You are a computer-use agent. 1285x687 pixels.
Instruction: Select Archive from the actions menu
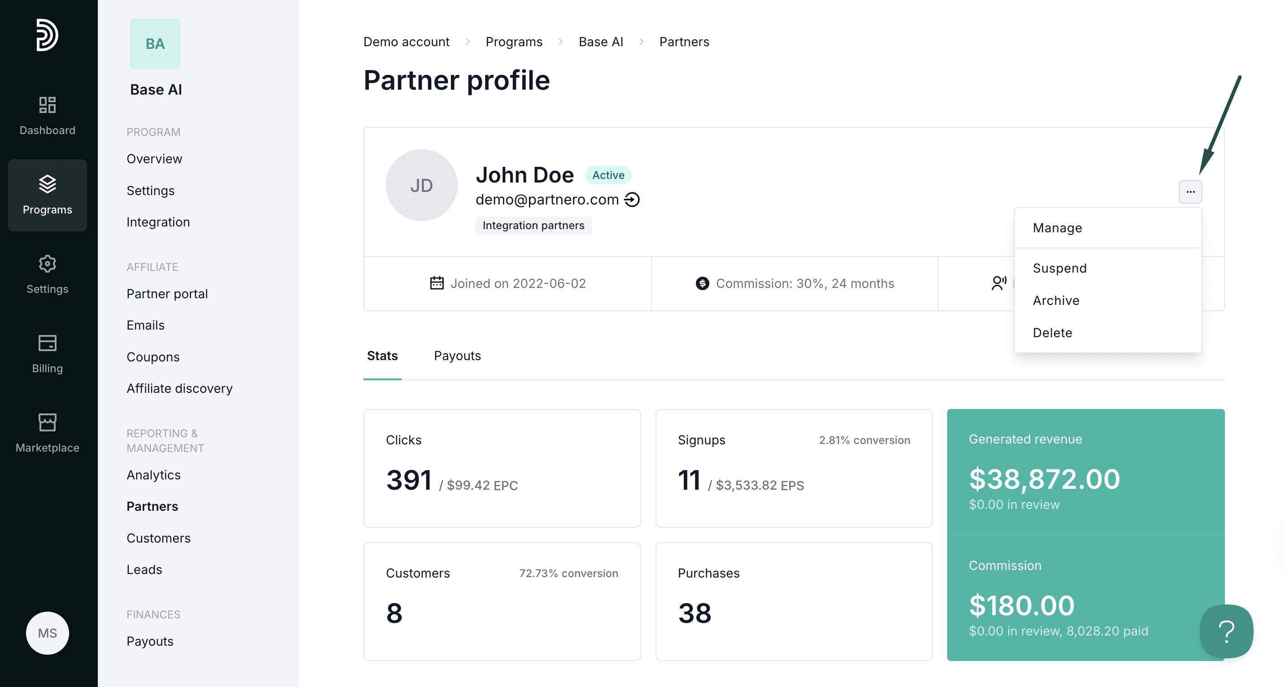[x=1056, y=300]
